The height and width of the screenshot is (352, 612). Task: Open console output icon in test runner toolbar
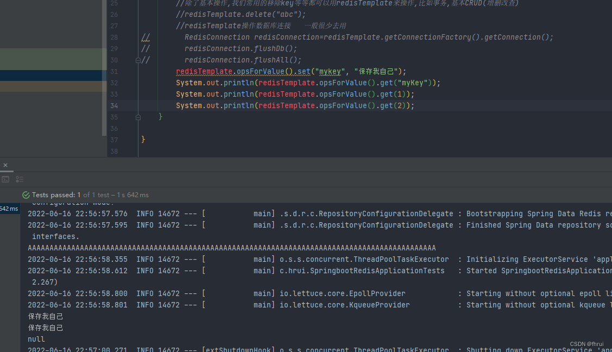(x=6, y=179)
